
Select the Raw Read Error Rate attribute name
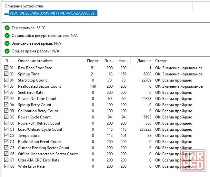[35, 68]
